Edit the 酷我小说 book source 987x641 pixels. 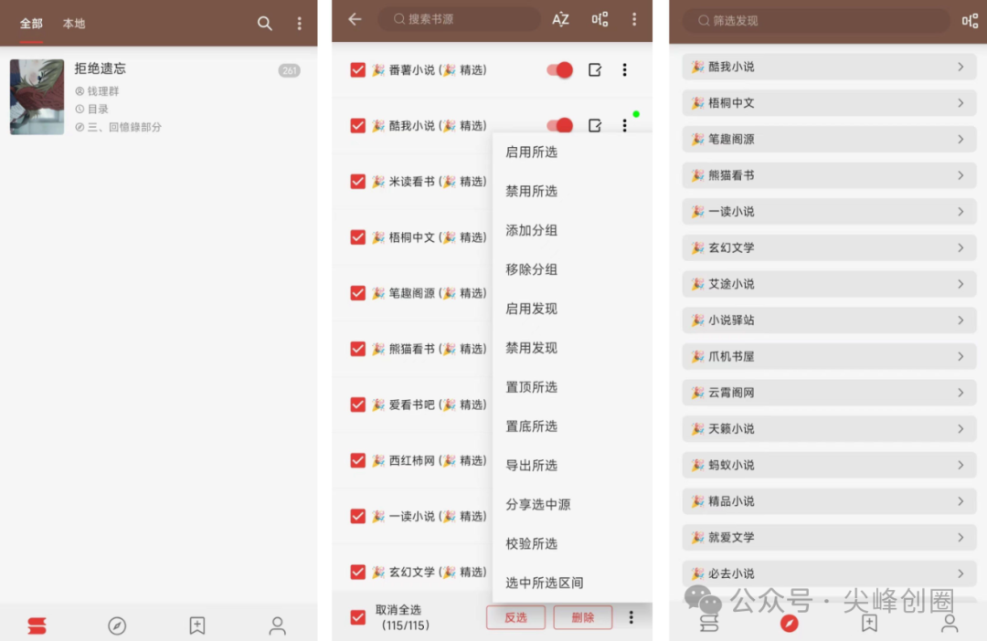click(x=595, y=126)
